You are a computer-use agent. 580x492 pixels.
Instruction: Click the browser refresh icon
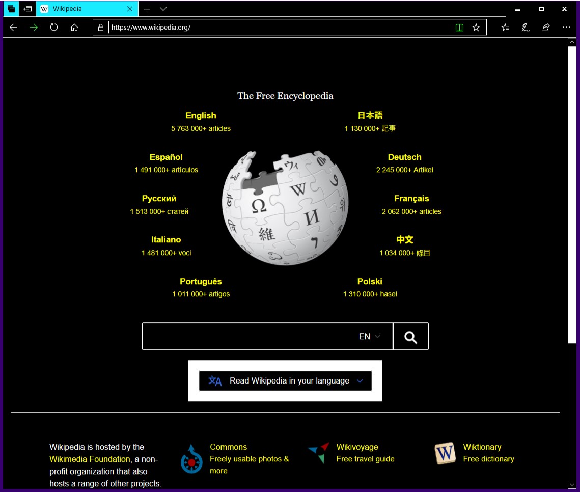coord(54,28)
